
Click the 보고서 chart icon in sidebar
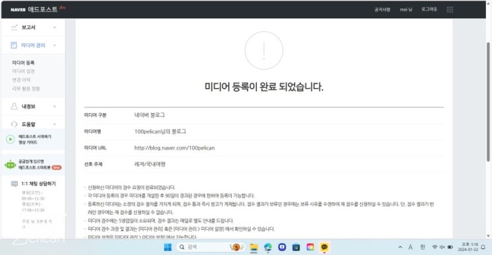(x=14, y=27)
